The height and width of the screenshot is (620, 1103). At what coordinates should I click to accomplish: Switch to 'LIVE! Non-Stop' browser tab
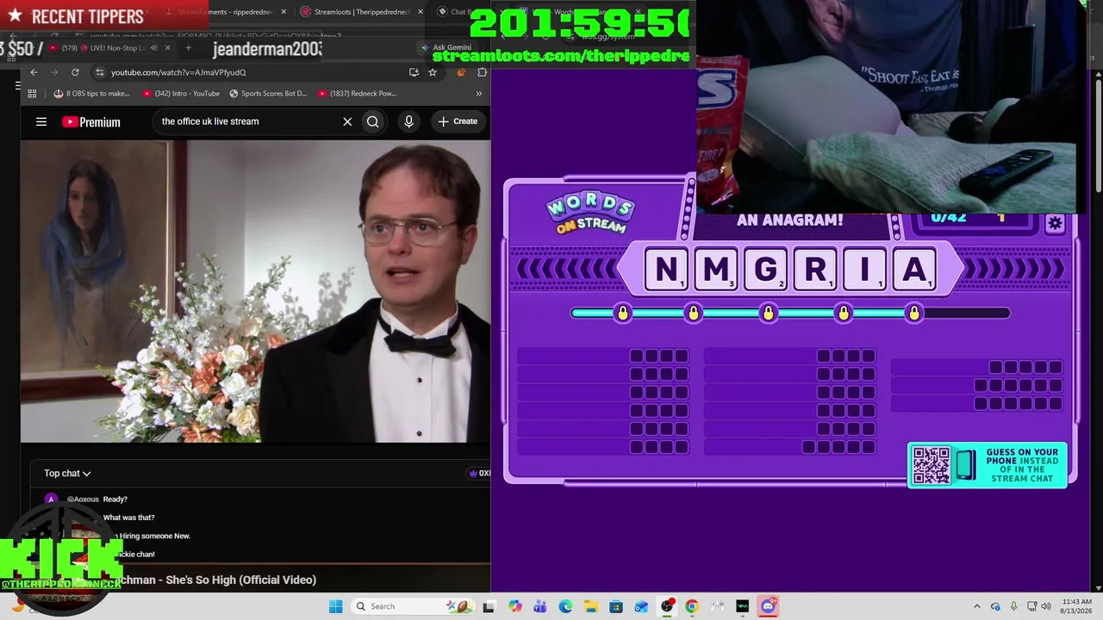coord(108,48)
